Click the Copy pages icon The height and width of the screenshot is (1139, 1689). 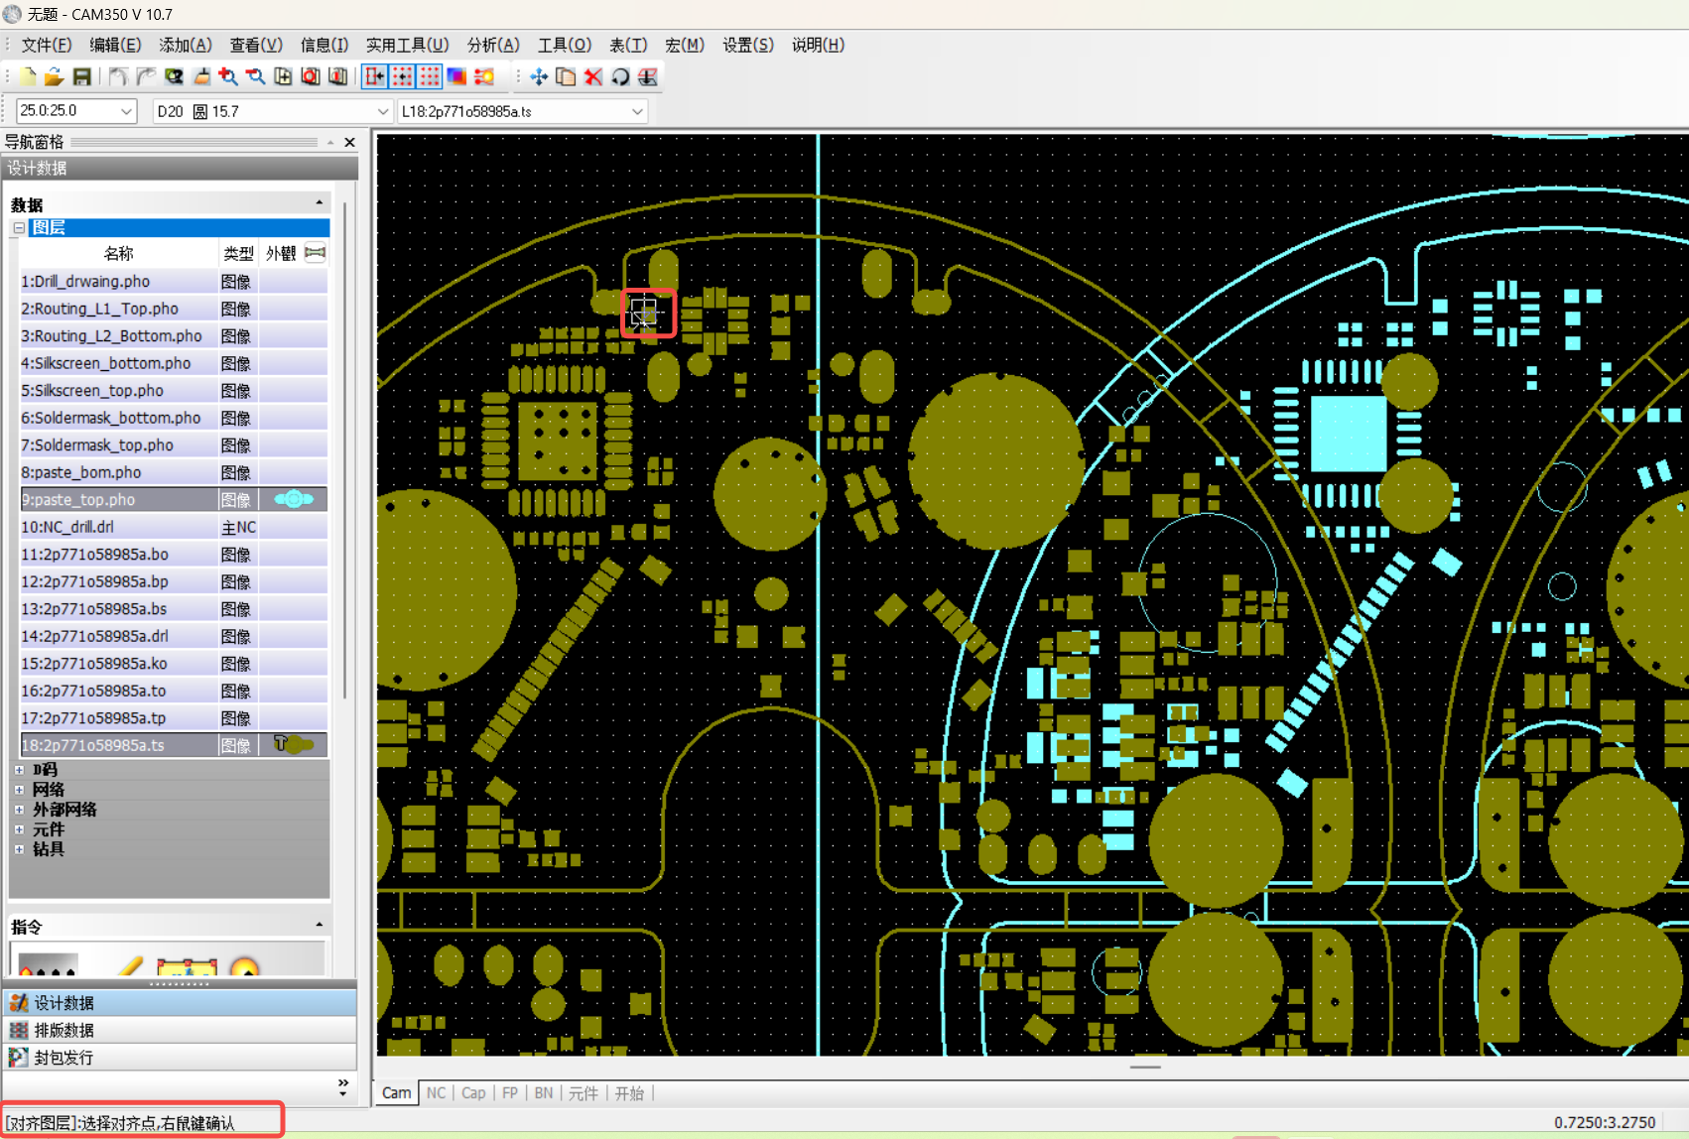pos(566,76)
